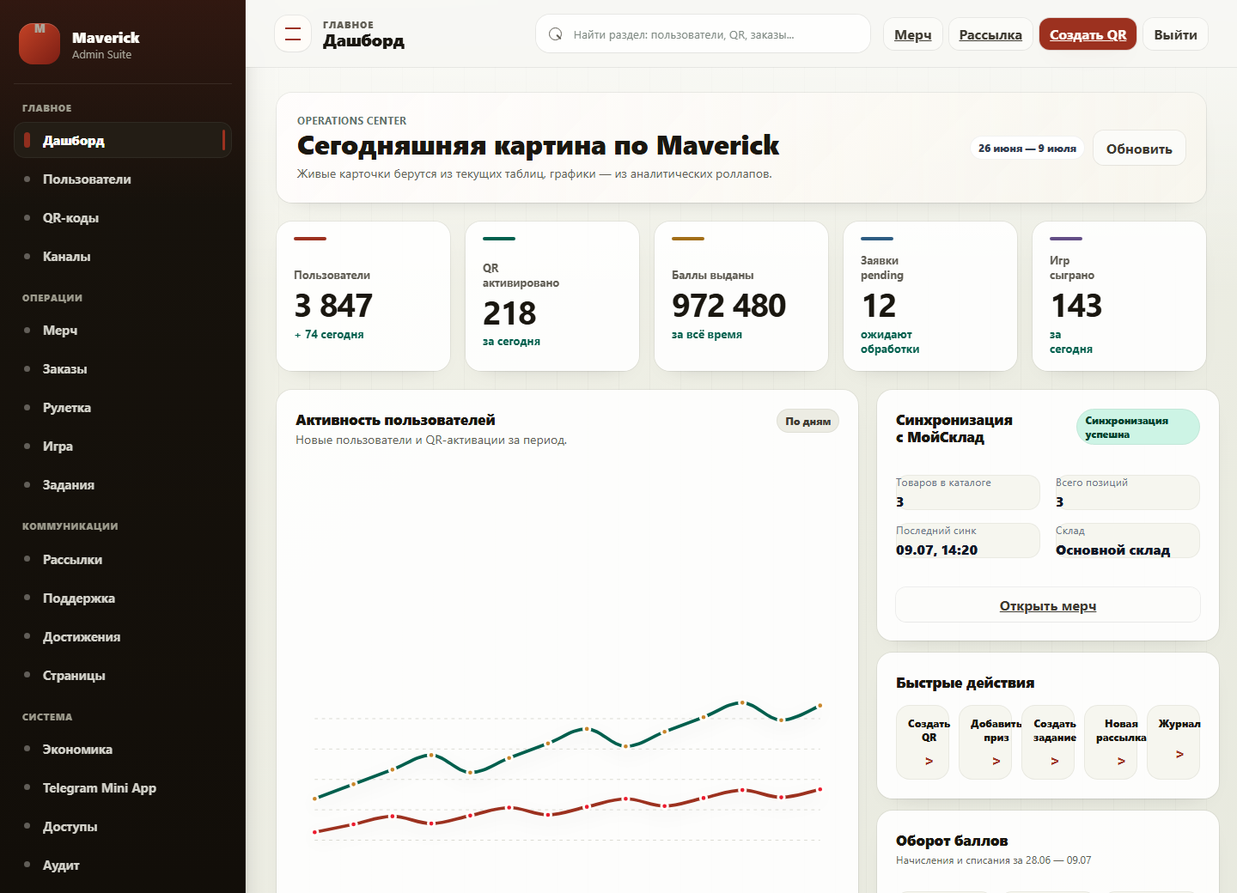1237x893 pixels.
Task: Click the Создать QR quick action tile
Action: click(923, 742)
